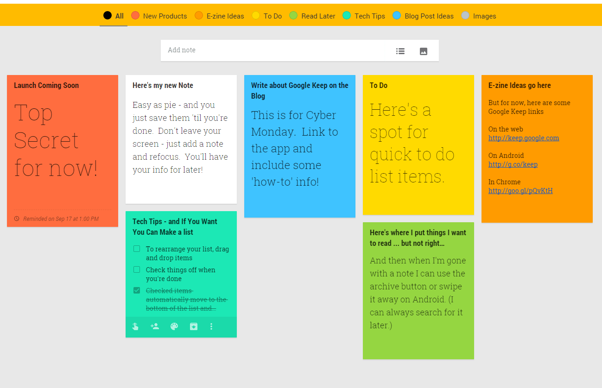The image size is (602, 388).
Task: Open the keep.google.com link
Action: 524,138
